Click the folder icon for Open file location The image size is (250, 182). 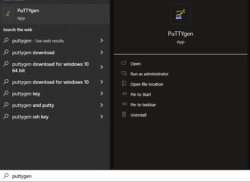[x=124, y=84]
